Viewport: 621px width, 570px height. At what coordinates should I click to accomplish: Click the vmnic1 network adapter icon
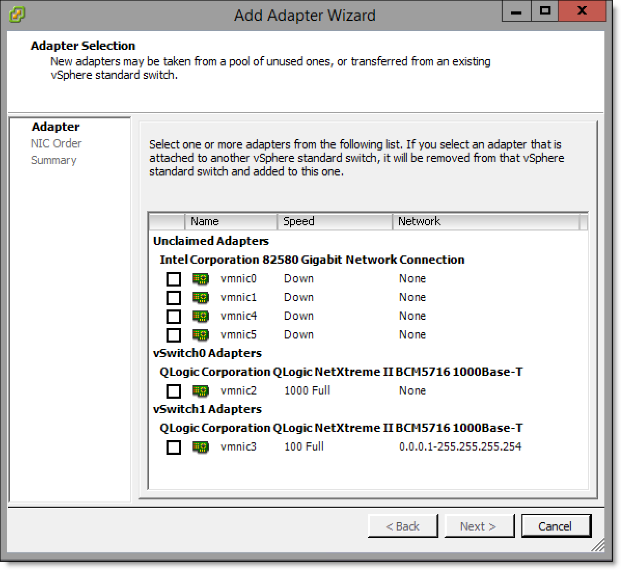point(200,297)
